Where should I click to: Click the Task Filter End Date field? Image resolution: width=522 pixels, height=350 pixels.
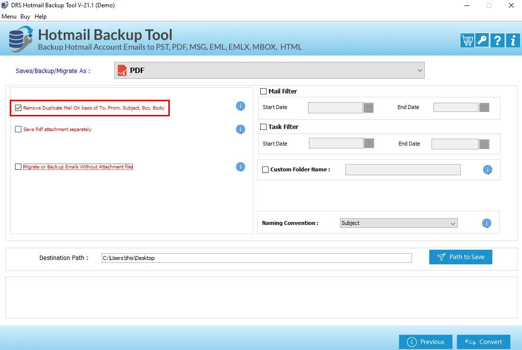tap(455, 144)
